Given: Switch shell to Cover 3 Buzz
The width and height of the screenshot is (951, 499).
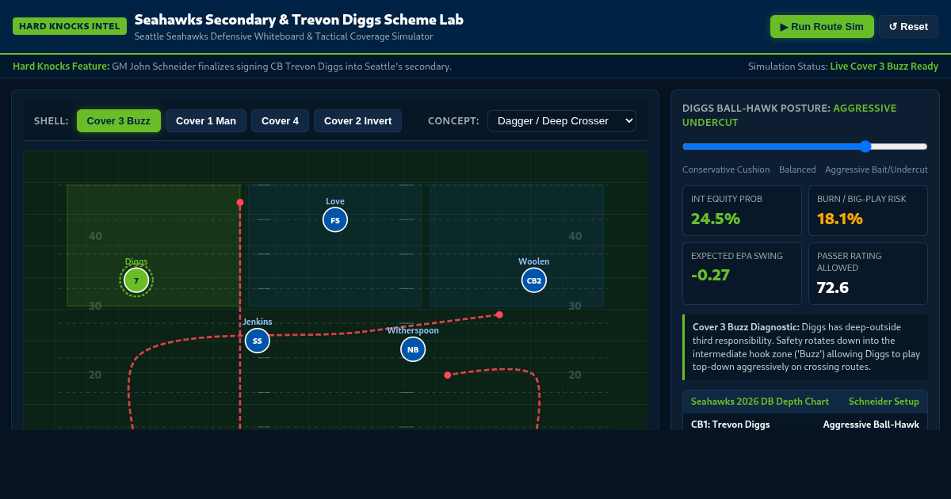Looking at the screenshot, I should point(119,120).
